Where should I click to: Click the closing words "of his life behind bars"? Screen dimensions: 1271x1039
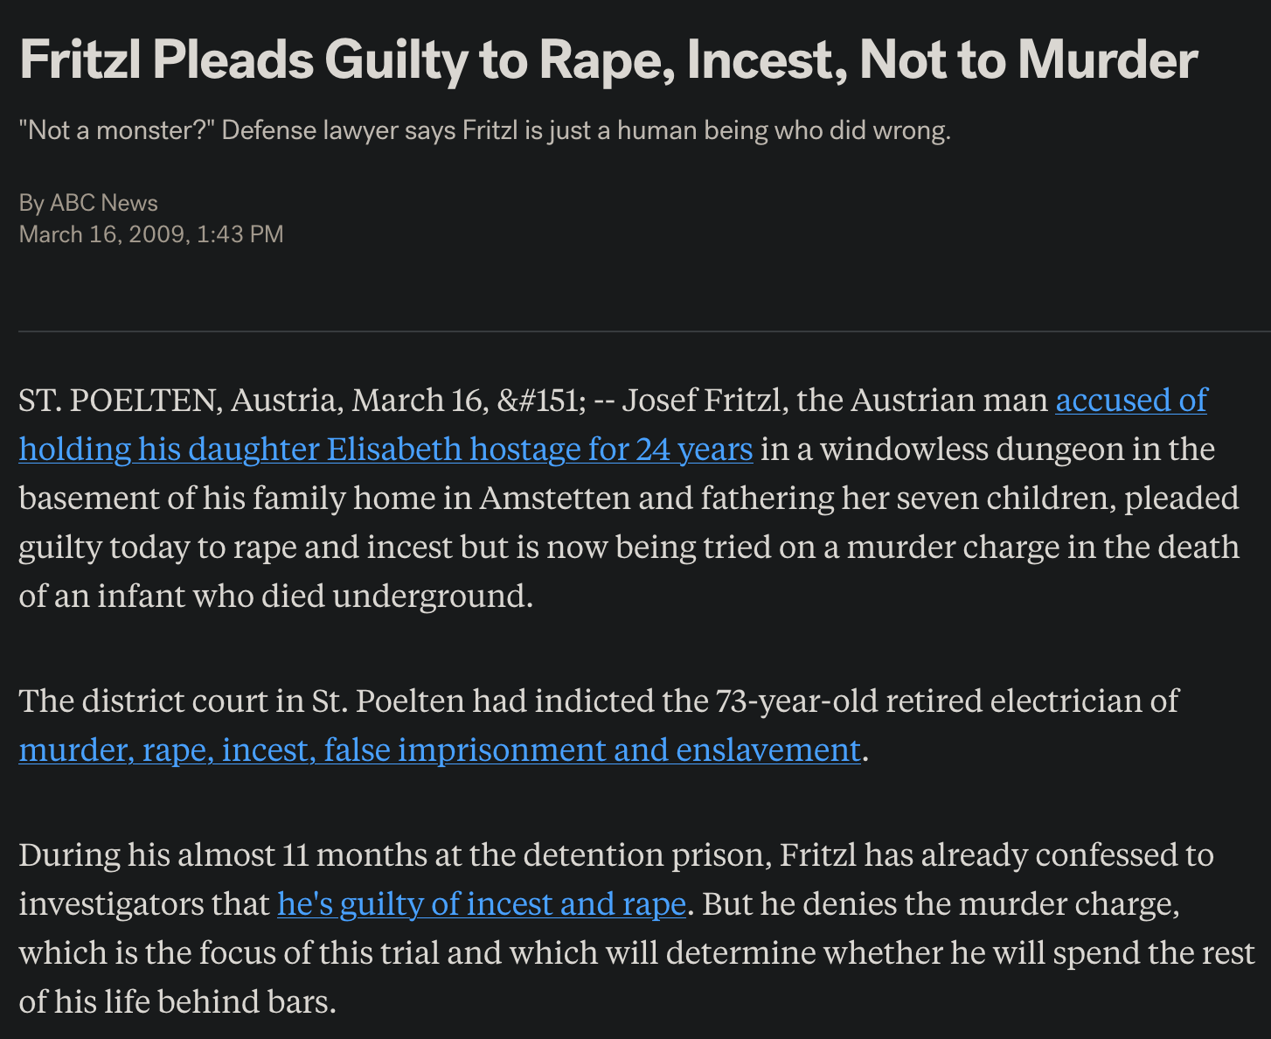coord(177,1001)
